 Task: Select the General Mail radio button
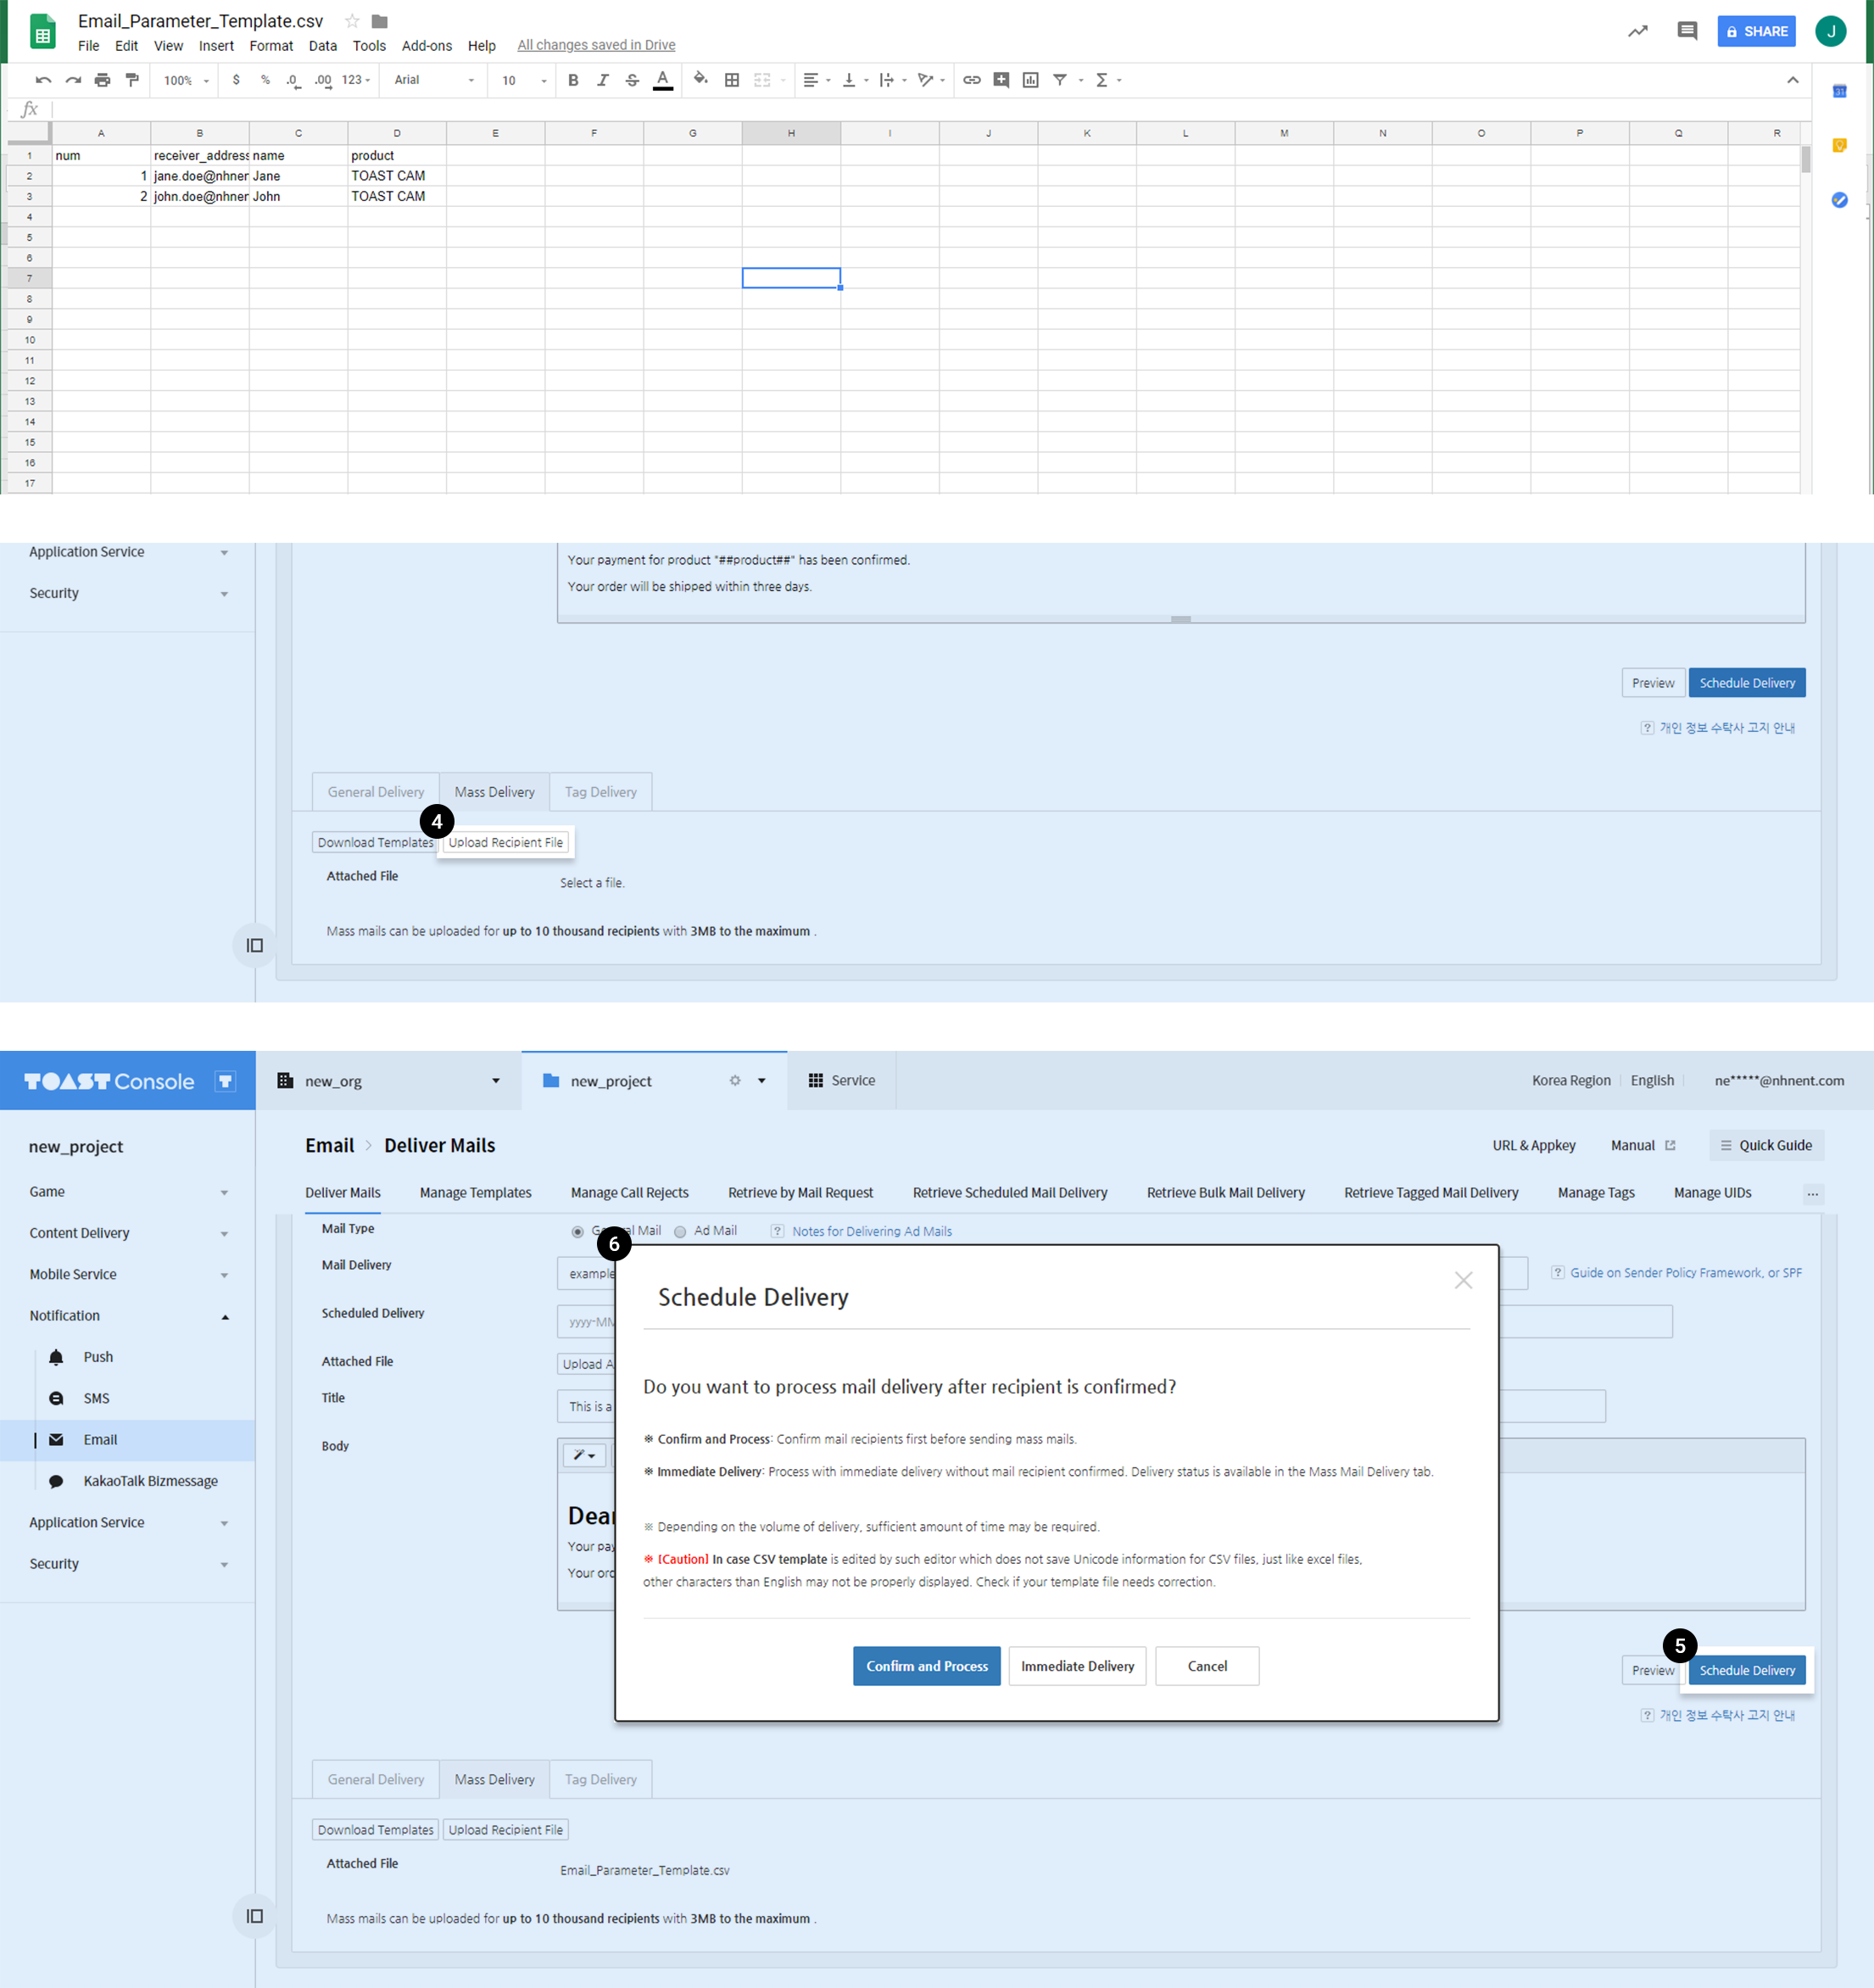click(x=577, y=1231)
